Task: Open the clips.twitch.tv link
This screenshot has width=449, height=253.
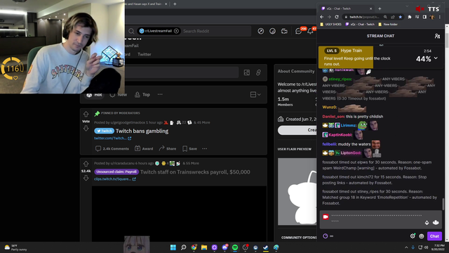Action: click(115, 179)
